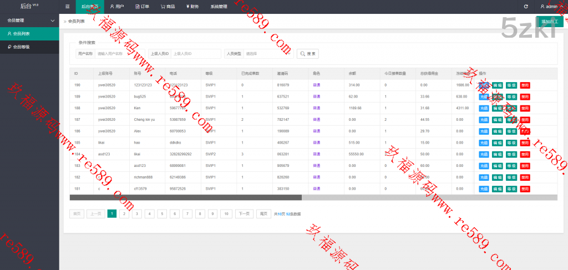Click 禁用 for user ID 188
This screenshot has height=270, width=568.
coord(525,108)
